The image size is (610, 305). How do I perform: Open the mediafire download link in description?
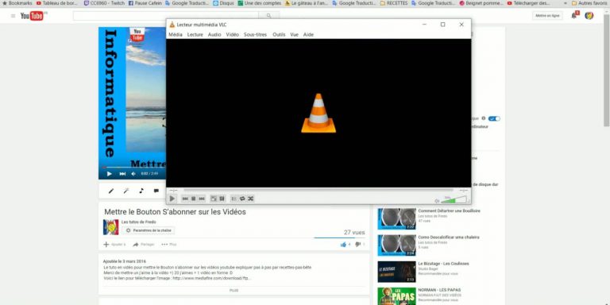(x=212, y=278)
